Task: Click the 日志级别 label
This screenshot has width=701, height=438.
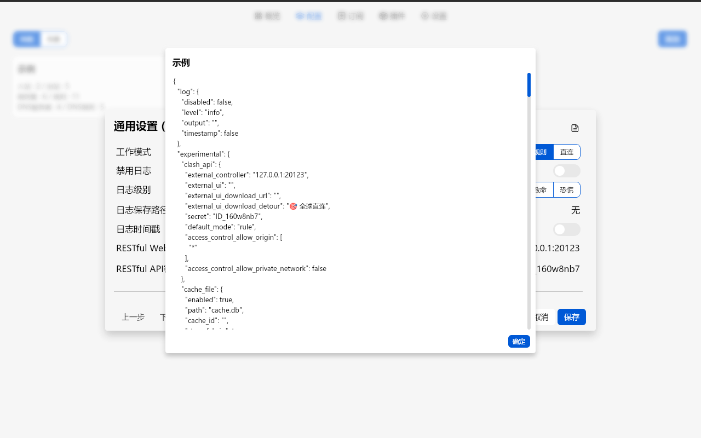Action: pos(134,190)
